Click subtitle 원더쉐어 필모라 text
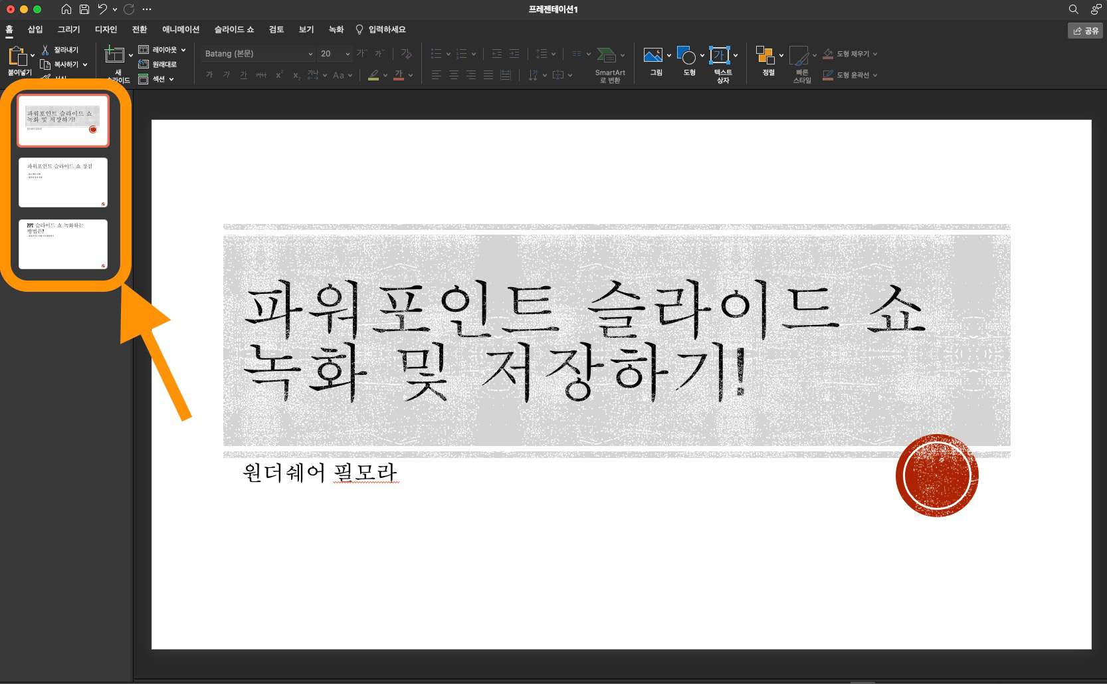 coord(320,473)
